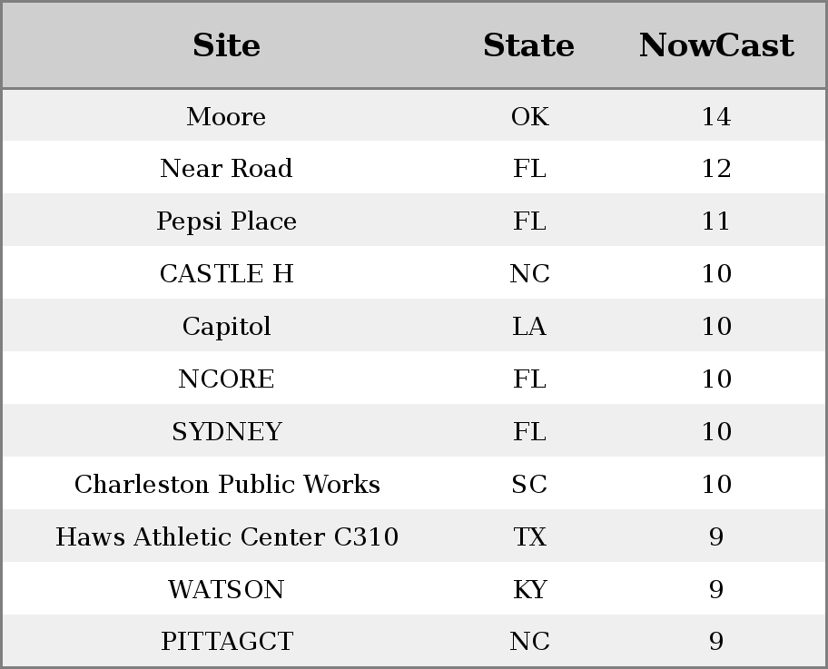This screenshot has width=828, height=669.
Task: Click the Near Road site name
Action: [227, 169]
